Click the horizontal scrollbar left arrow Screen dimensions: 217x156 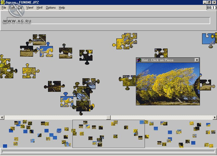pyautogui.click(x=2, y=118)
